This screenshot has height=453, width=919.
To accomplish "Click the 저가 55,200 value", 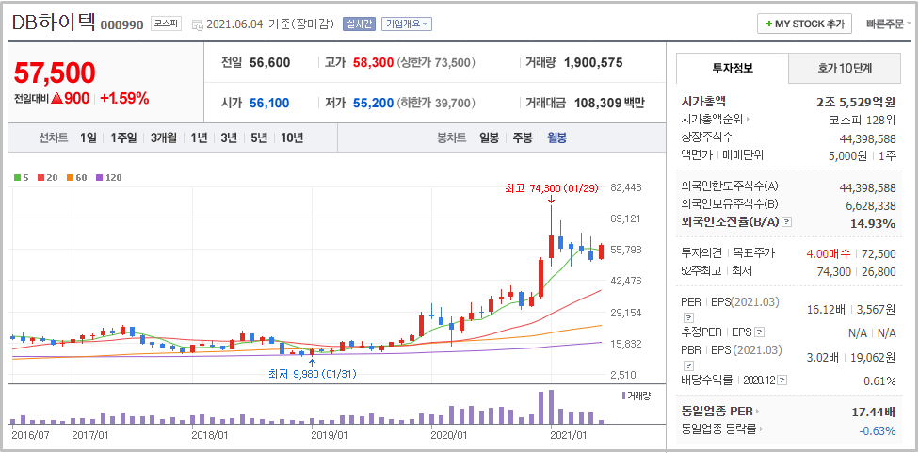I will (x=373, y=104).
